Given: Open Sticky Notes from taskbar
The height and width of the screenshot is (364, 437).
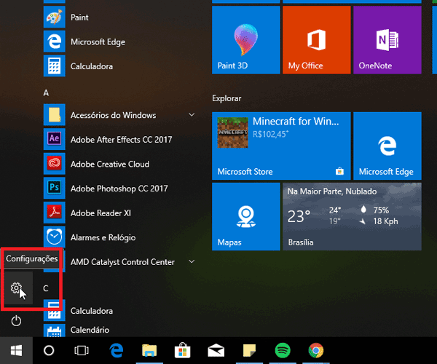Looking at the screenshot, I should tap(249, 350).
